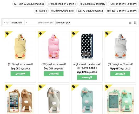This screenshot has width=139, height=114.
Task: Click sale tag icon on pink duck case
Action: [x=40, y=33]
